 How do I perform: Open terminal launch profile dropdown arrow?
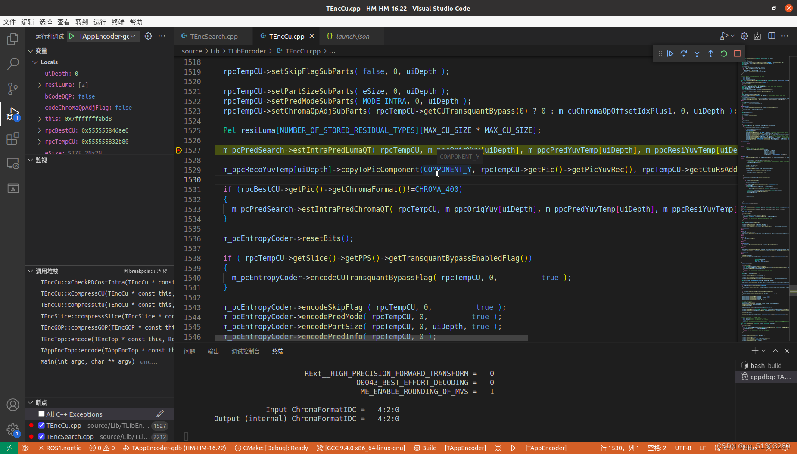[763, 351]
